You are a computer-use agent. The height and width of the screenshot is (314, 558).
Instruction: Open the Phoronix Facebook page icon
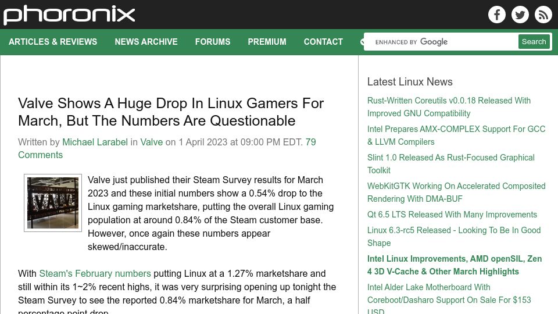coord(497,15)
